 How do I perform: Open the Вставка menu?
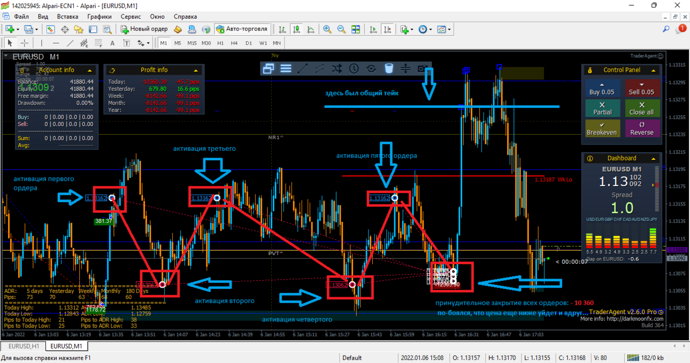click(x=67, y=17)
